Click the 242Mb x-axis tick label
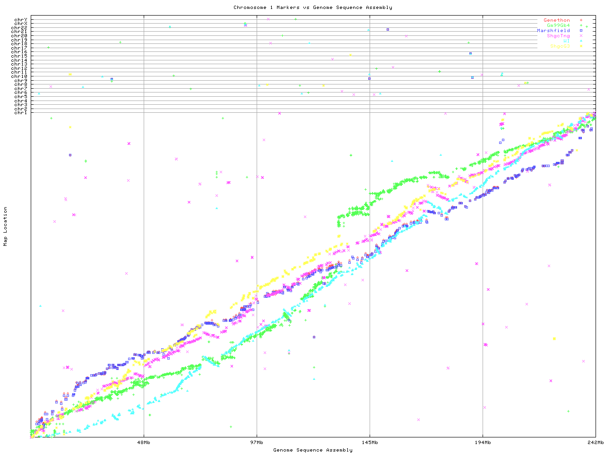 [596, 443]
